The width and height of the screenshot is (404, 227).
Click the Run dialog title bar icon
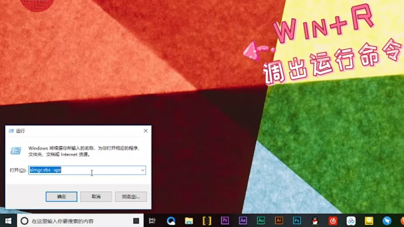11,131
